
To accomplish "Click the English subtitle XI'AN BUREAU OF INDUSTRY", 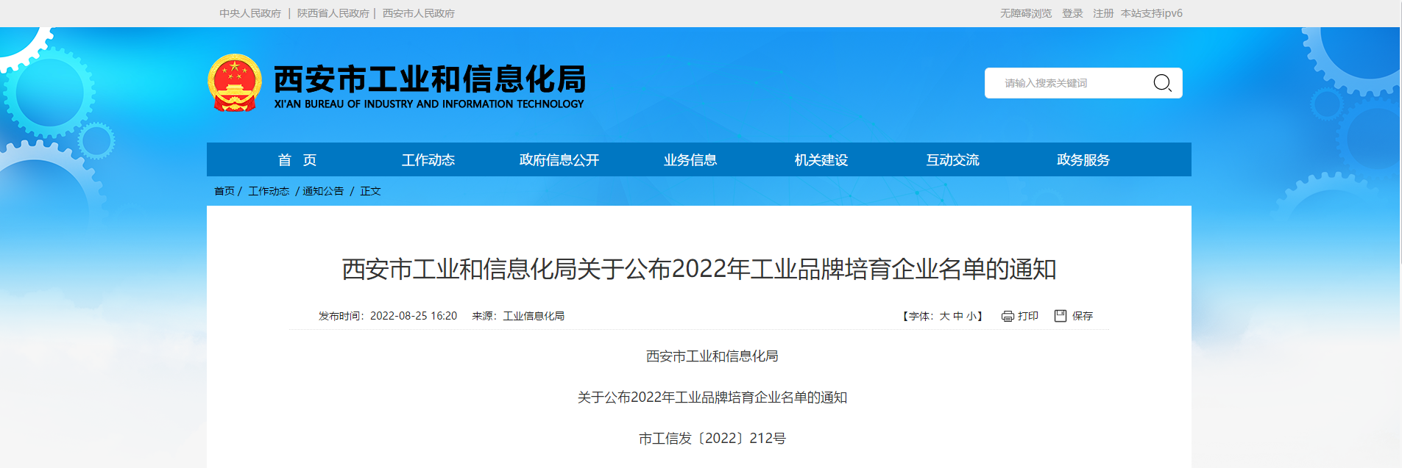I will click(429, 104).
